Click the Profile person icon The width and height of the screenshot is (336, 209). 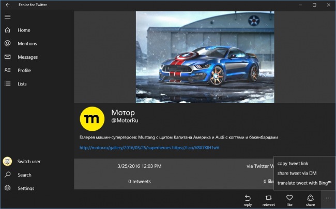point(8,70)
